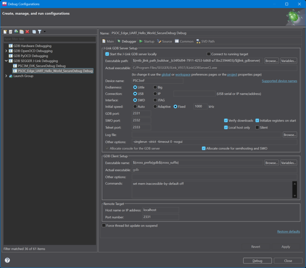Select Fixed initial speed
The image size is (306, 268).
pyautogui.click(x=176, y=107)
